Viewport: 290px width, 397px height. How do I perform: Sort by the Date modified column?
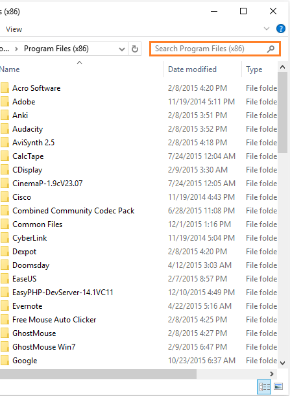tap(192, 69)
